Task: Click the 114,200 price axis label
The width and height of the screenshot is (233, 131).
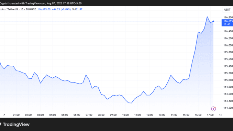Action: pyautogui.click(x=228, y=108)
